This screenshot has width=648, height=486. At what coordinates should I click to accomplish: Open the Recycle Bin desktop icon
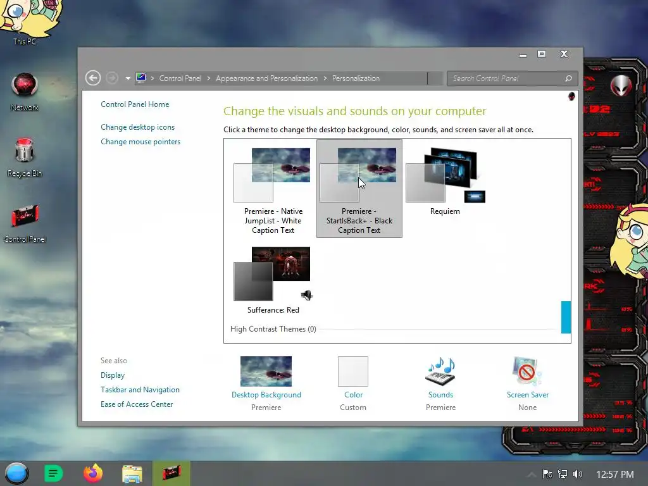(25, 158)
